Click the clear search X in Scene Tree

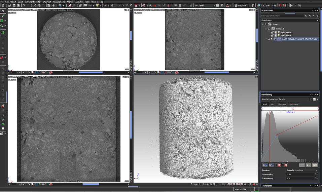tap(306, 16)
